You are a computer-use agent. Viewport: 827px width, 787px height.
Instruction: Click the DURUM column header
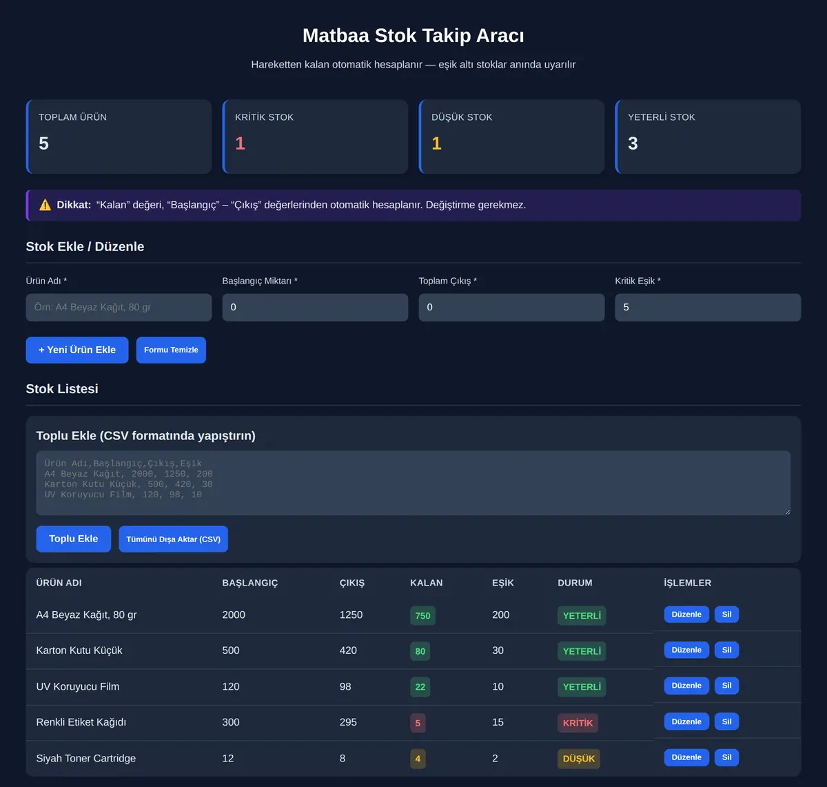click(575, 583)
